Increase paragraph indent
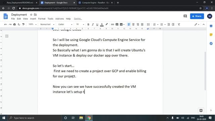This screenshot has height=121, width=215. click(x=173, y=25)
